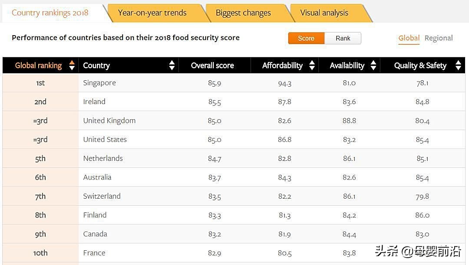469x265 pixels.
Task: Click the Country column sort arrows
Action: click(x=172, y=65)
